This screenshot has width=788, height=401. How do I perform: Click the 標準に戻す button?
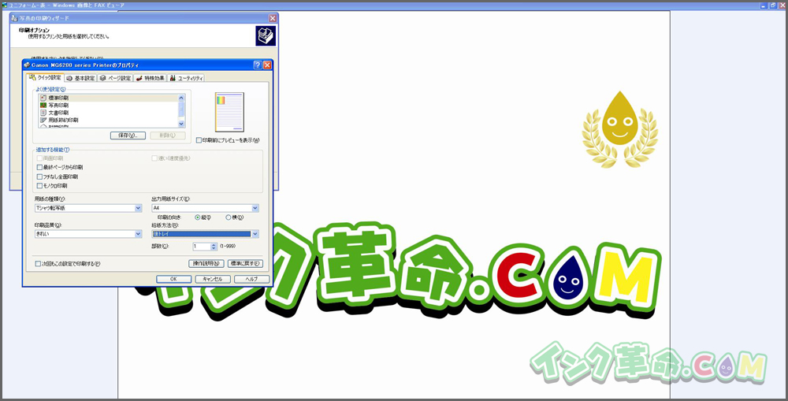click(x=245, y=264)
